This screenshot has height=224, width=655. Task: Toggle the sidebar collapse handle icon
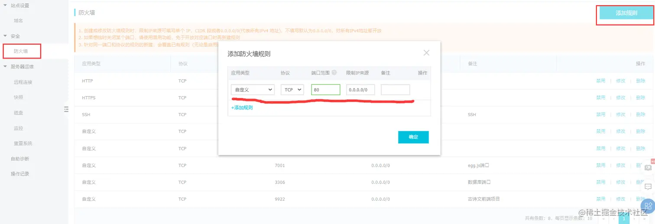point(66,109)
